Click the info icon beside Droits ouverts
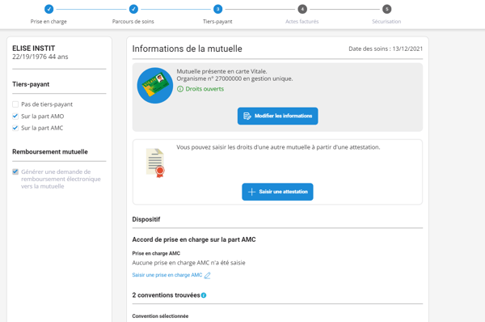This screenshot has width=485, height=322. click(x=180, y=89)
